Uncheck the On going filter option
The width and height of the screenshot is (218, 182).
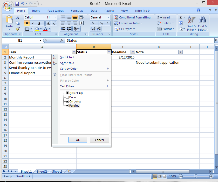point(67,101)
